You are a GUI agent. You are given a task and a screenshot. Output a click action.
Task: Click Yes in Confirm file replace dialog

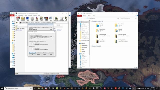[x=32, y=53]
